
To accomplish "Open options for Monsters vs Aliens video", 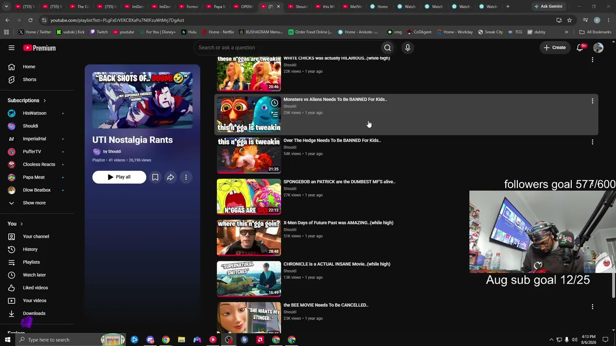I will click(x=592, y=101).
